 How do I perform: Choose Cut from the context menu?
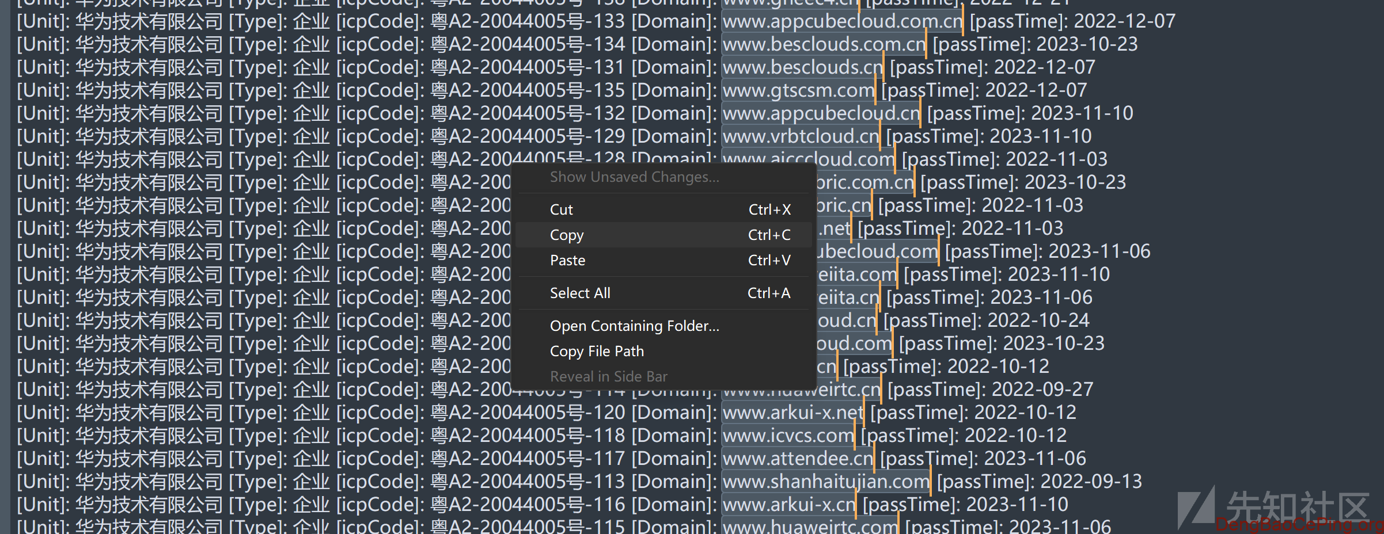click(x=562, y=209)
